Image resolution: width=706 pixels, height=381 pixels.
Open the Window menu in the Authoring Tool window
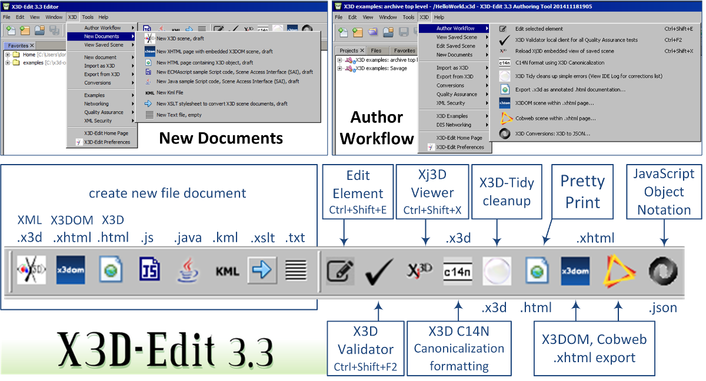point(388,17)
